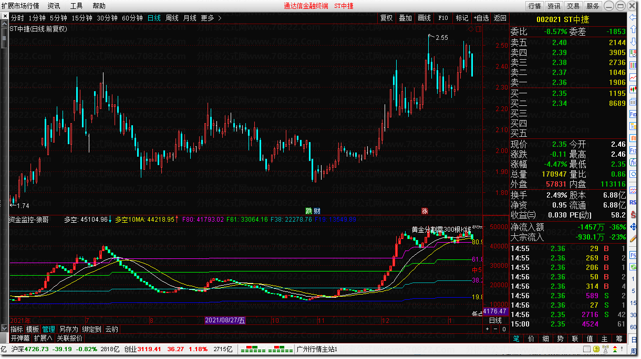The width and height of the screenshot is (641, 359).
Task: Select the 价 tab in quote panel
Action: pos(531,339)
